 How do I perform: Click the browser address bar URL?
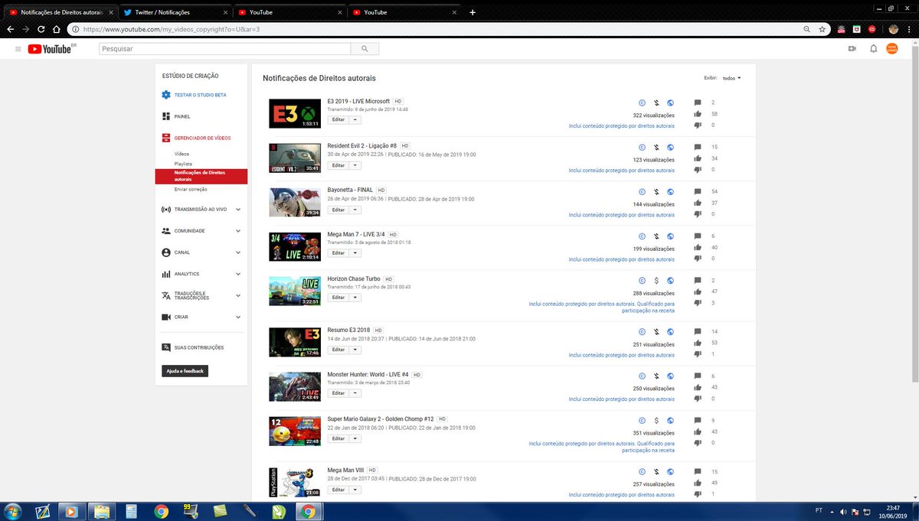pos(171,29)
